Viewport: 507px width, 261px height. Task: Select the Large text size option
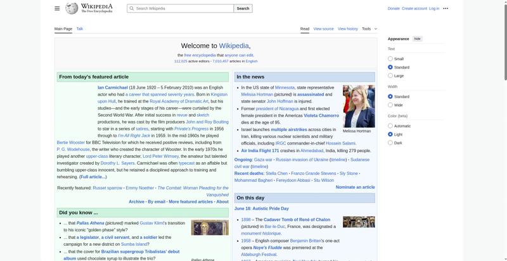(390, 75)
